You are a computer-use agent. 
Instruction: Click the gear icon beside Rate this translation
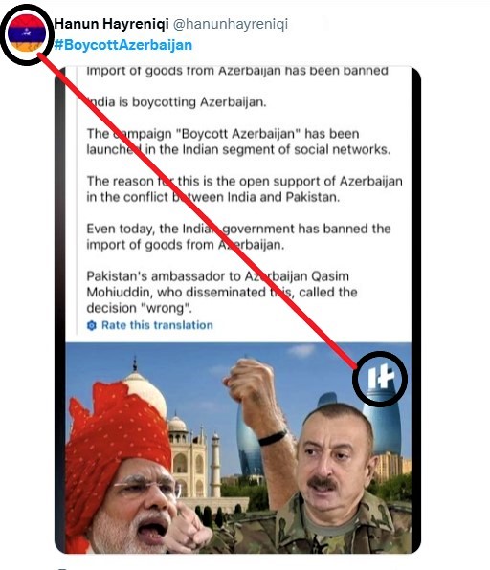[x=92, y=325]
